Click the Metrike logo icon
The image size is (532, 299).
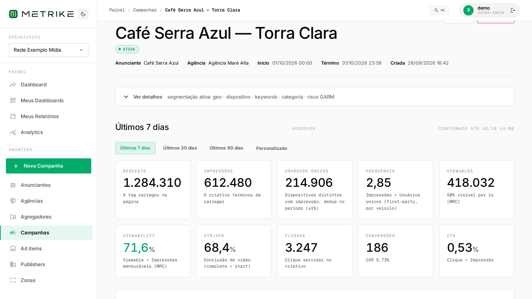pyautogui.click(x=13, y=14)
